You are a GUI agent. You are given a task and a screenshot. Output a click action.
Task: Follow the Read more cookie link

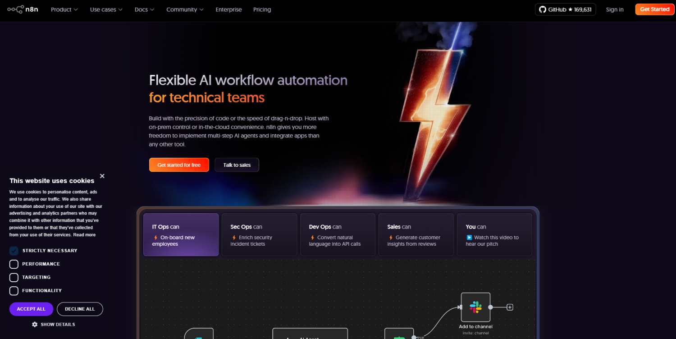click(x=84, y=235)
